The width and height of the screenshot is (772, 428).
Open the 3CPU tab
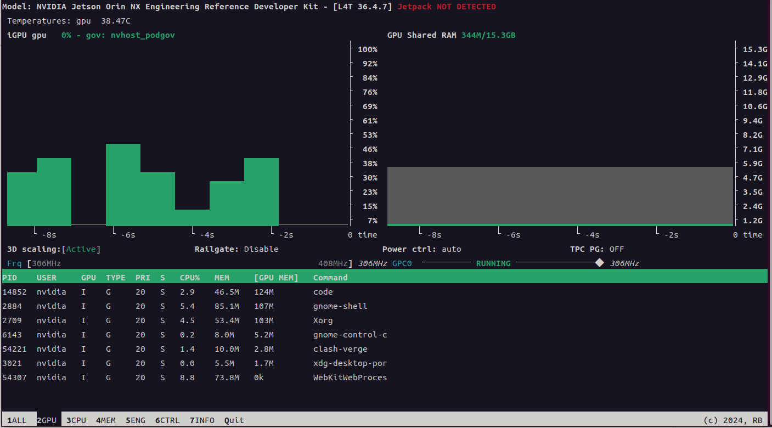point(76,420)
